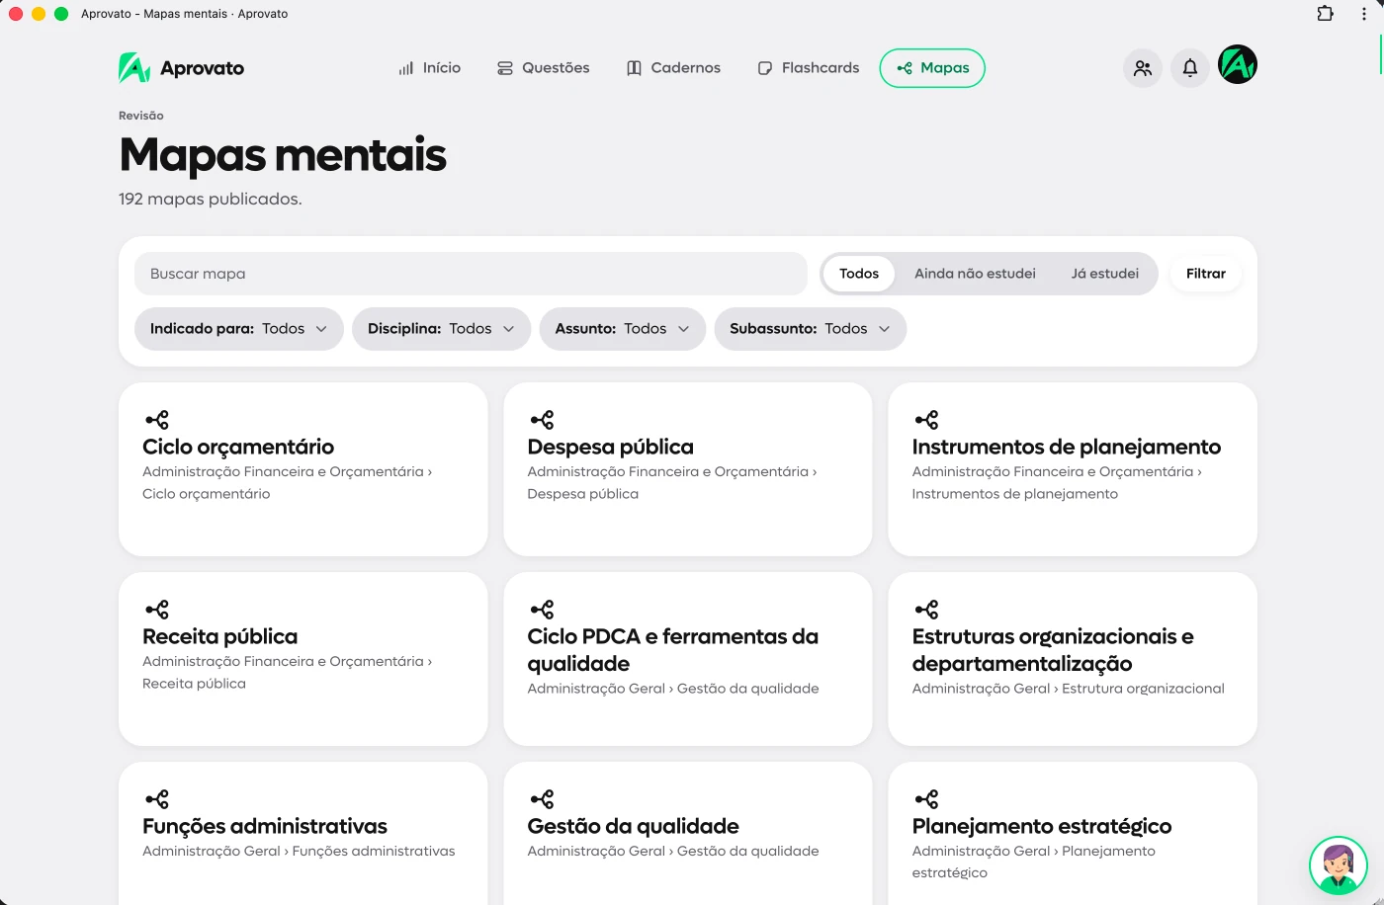Open the Gestão da qualidade card title
The width and height of the screenshot is (1384, 905).
click(633, 826)
